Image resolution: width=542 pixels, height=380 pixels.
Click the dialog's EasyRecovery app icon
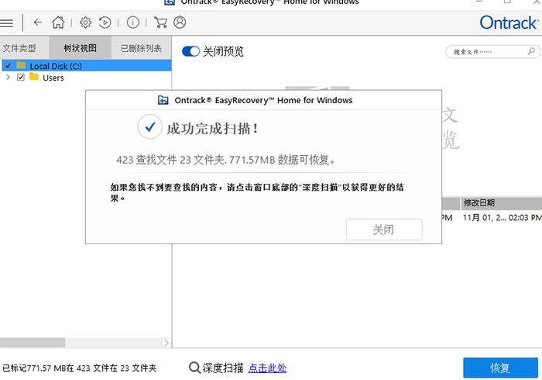click(163, 100)
